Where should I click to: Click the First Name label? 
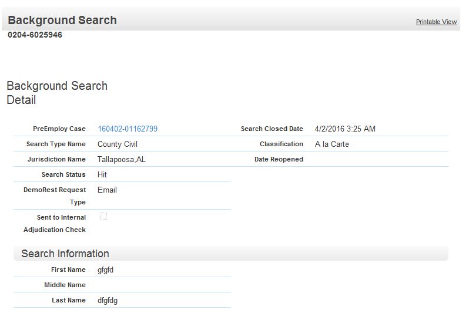(68, 270)
